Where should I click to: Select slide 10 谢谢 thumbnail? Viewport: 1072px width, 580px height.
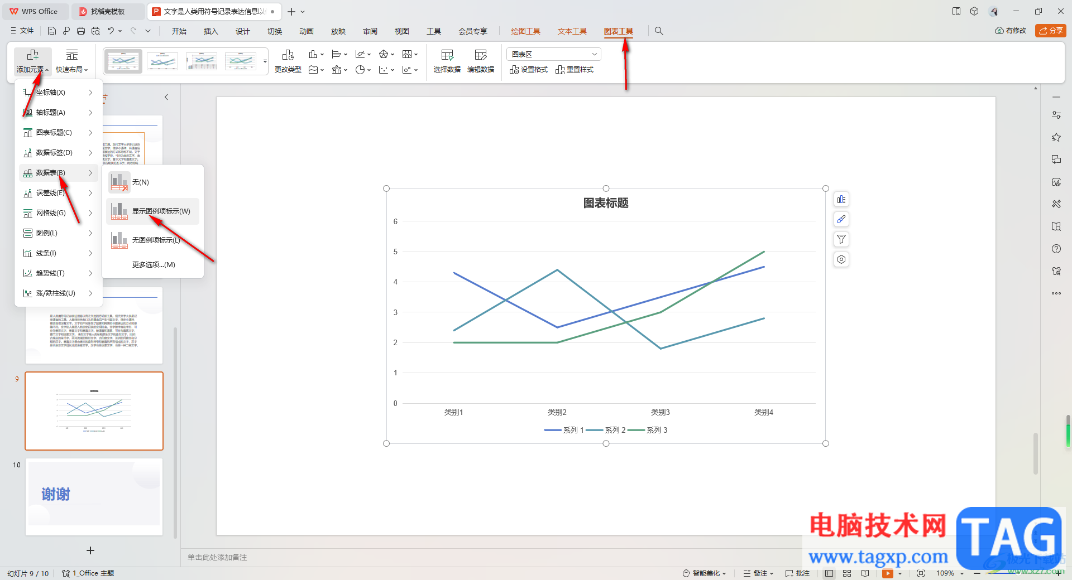[x=94, y=497]
